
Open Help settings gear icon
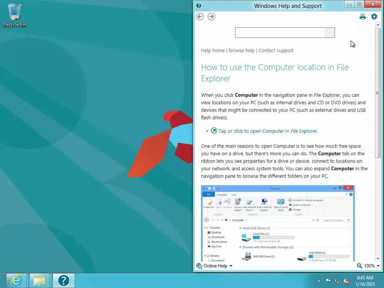(374, 16)
